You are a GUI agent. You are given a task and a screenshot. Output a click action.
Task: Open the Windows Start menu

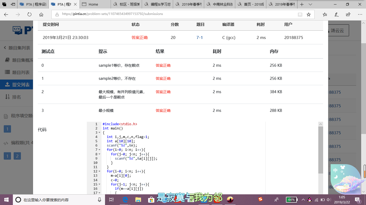[6, 200]
